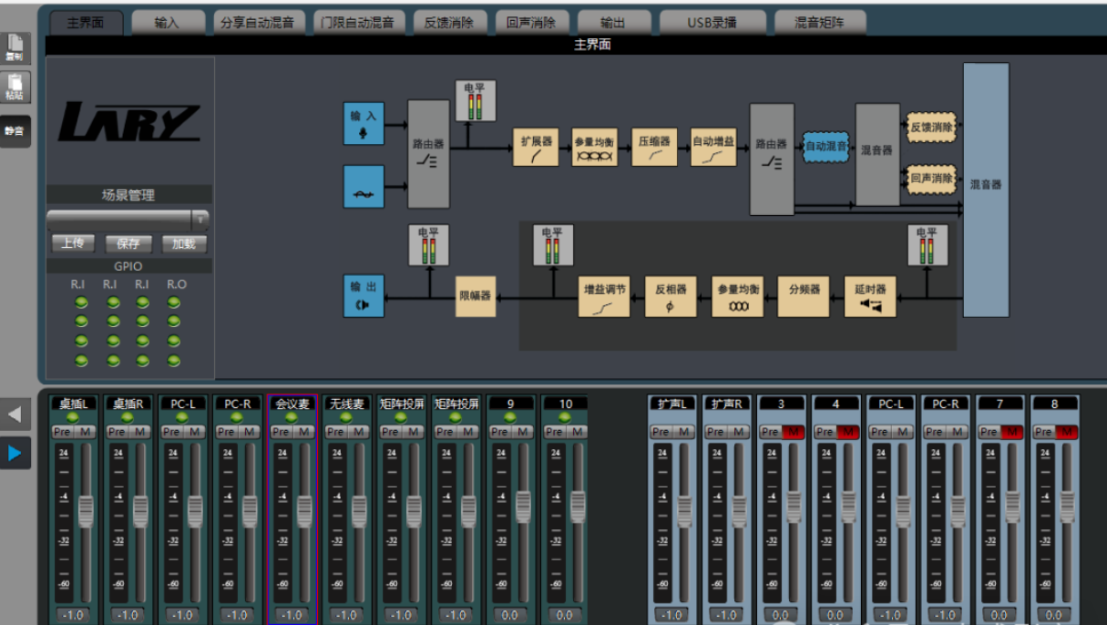1107x625 pixels.
Task: Open the 限幅器 limiter block
Action: click(474, 296)
